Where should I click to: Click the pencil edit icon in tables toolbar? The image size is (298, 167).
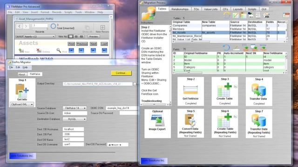tap(235, 15)
